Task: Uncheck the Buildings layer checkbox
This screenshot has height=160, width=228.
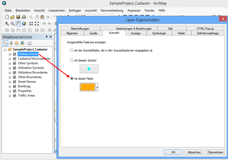Action: [15, 86]
